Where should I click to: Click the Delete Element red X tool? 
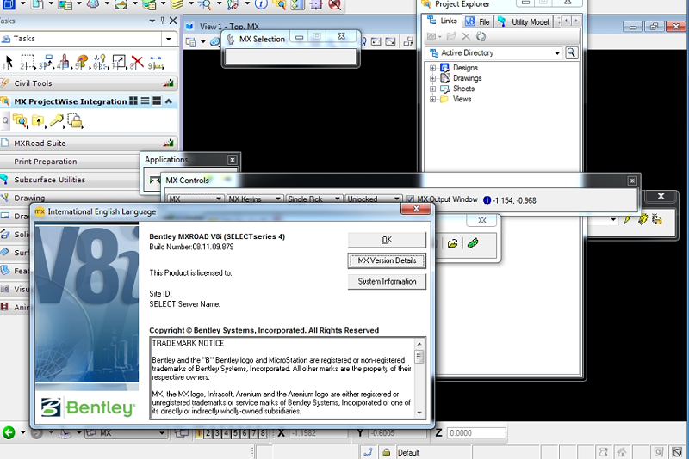(x=136, y=62)
